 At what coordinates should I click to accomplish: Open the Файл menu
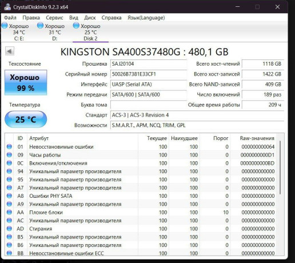click(x=10, y=18)
